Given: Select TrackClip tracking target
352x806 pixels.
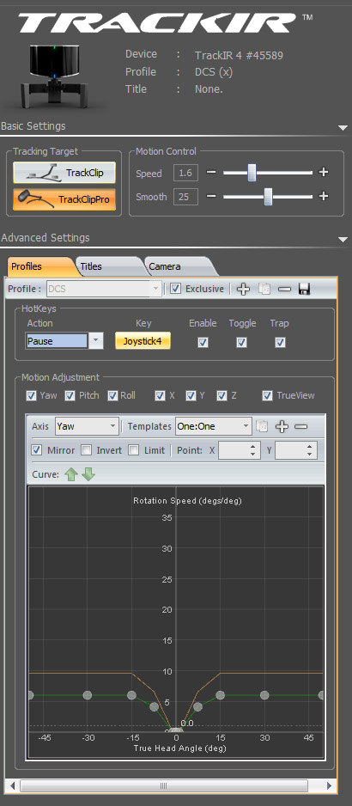Looking at the screenshot, I should coord(64,174).
